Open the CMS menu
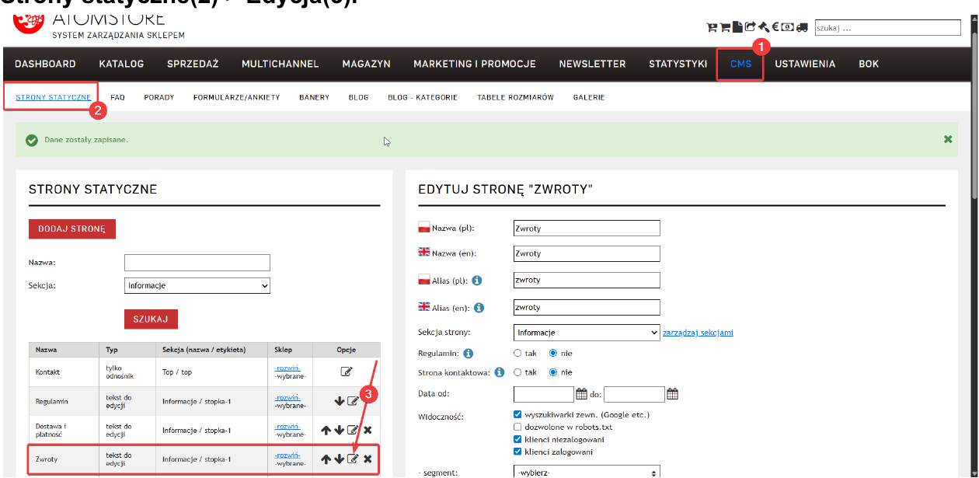979x478 pixels. 740,64
